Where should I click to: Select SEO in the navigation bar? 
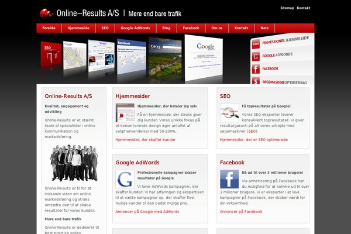105,28
